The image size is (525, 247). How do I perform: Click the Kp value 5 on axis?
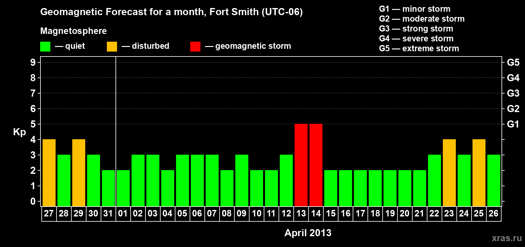(x=33, y=124)
